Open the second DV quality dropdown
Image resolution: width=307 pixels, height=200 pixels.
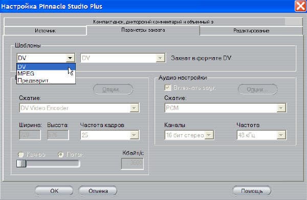click(160, 58)
